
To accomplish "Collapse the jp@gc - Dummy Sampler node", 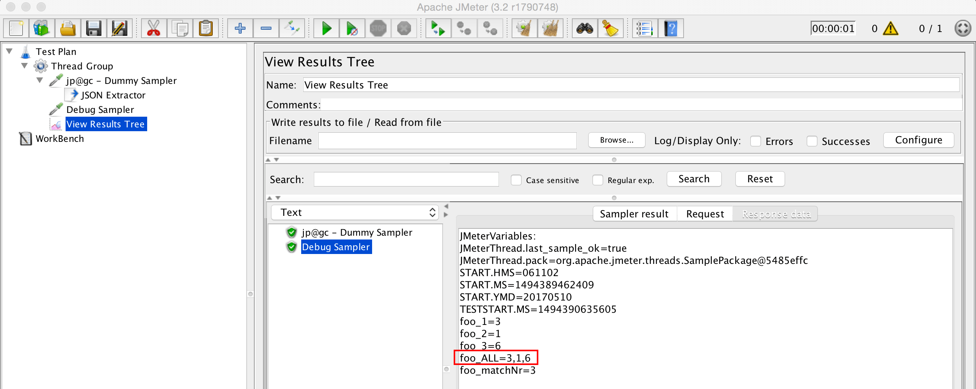I will (x=39, y=80).
